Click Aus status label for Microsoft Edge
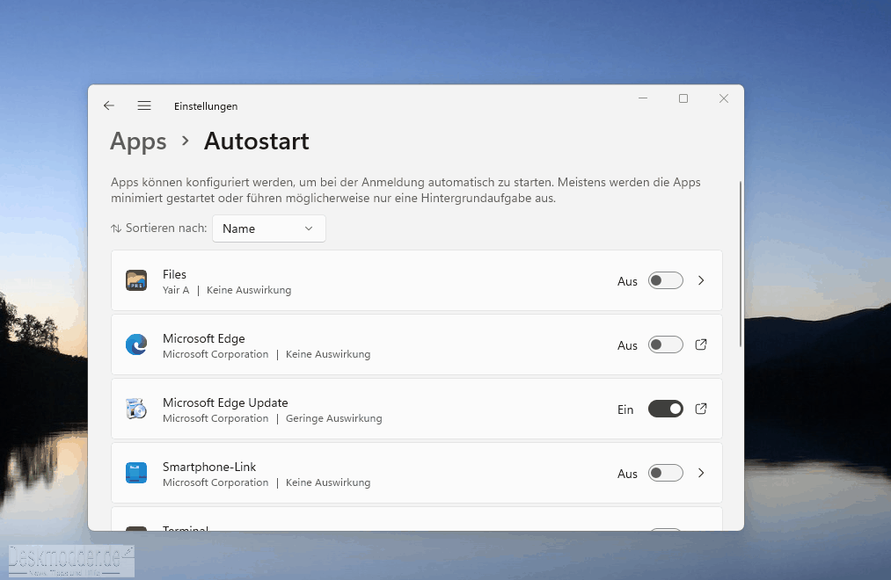This screenshot has width=891, height=580. [x=627, y=345]
